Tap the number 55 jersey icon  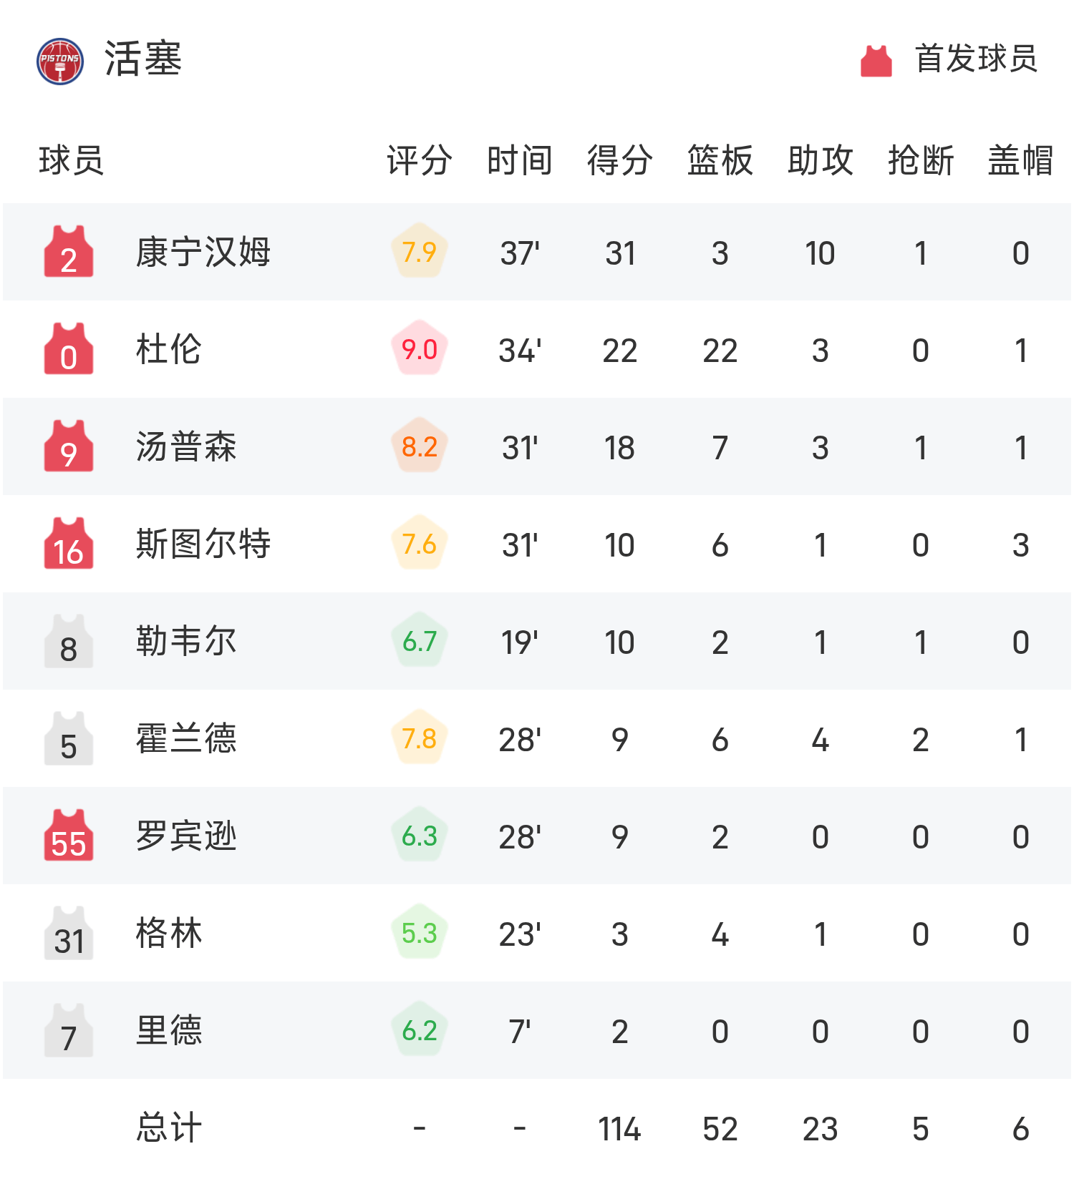tap(69, 836)
